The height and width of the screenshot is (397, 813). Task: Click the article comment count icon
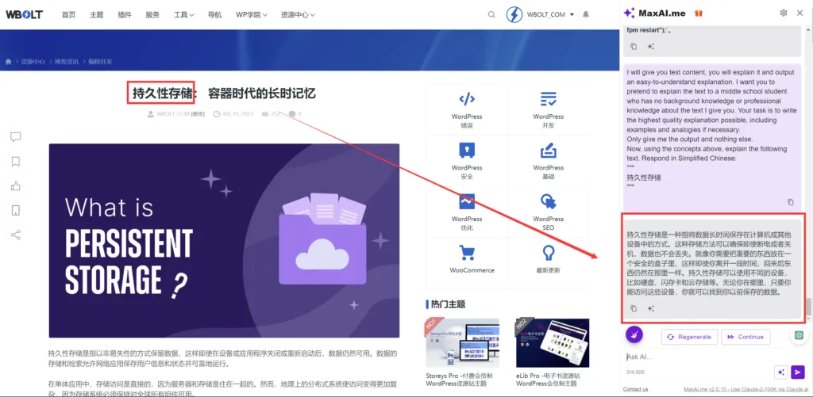click(292, 114)
